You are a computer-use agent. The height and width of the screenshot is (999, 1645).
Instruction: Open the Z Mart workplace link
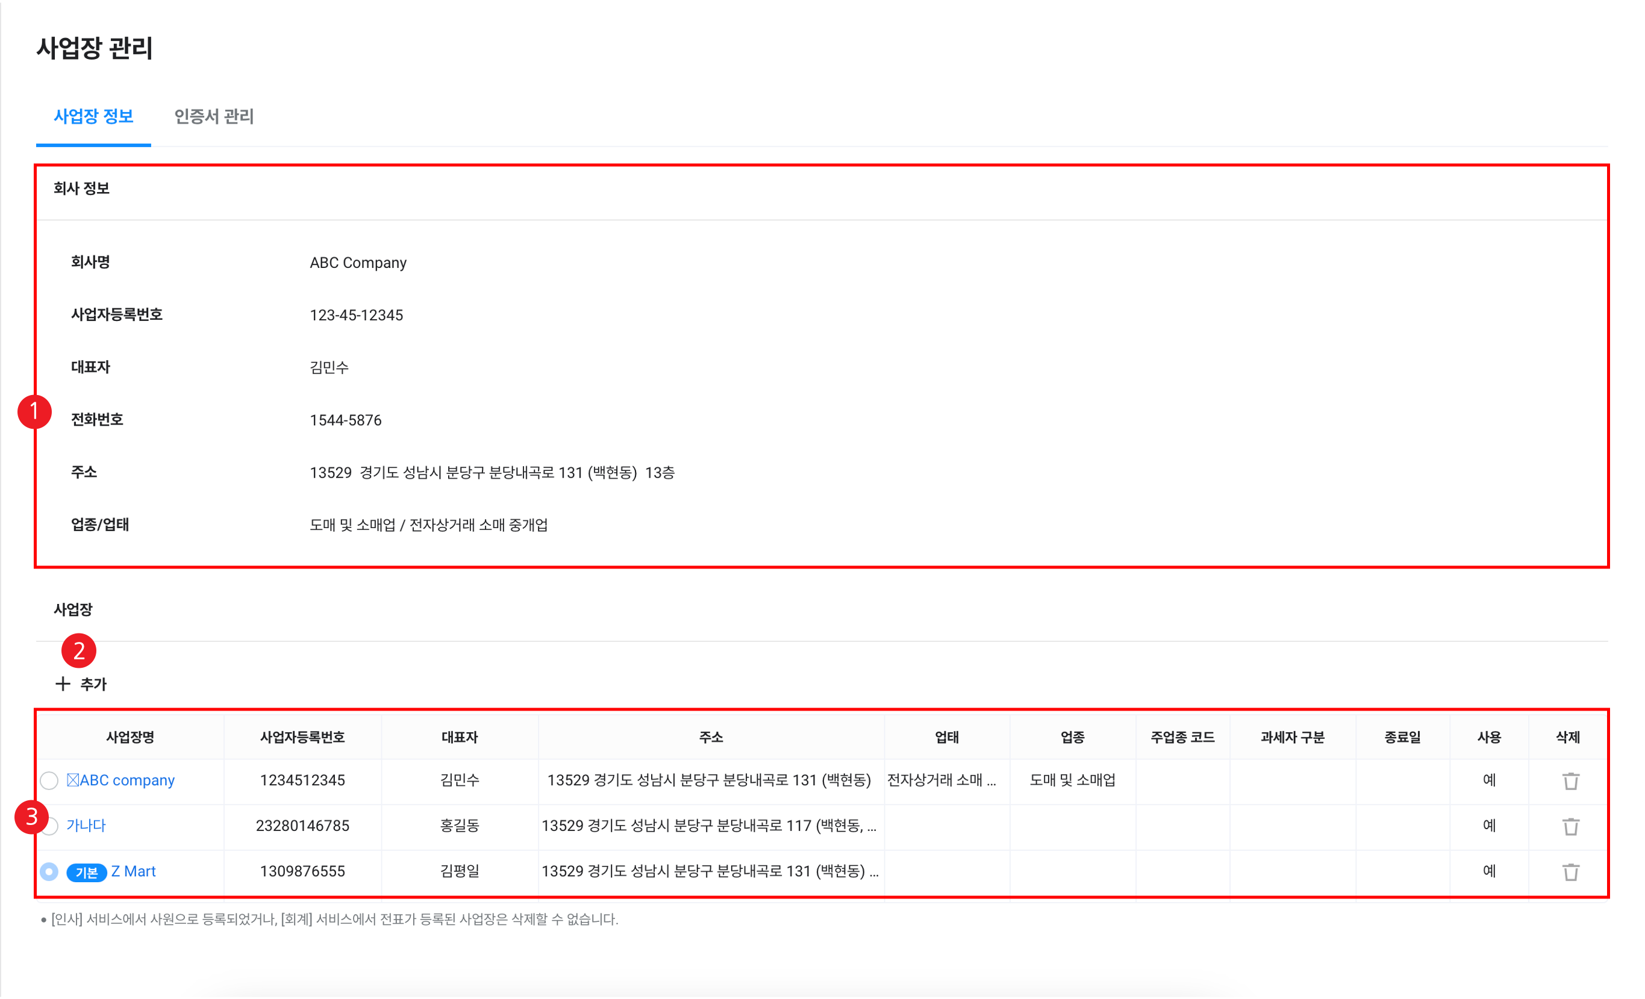point(133,871)
